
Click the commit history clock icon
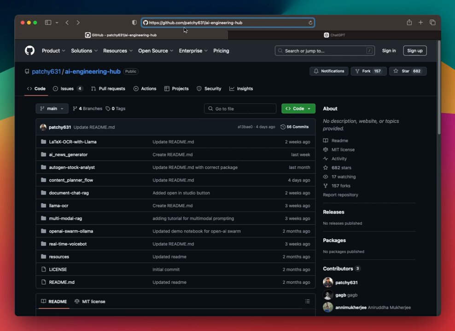283,127
